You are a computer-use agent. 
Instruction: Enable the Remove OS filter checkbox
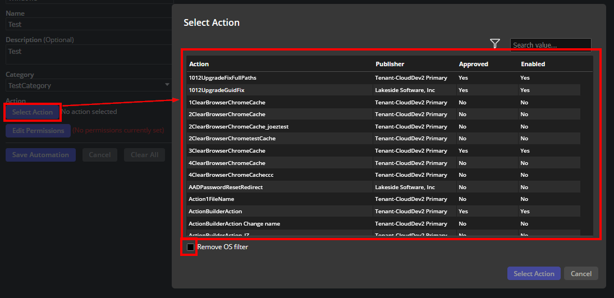click(190, 247)
